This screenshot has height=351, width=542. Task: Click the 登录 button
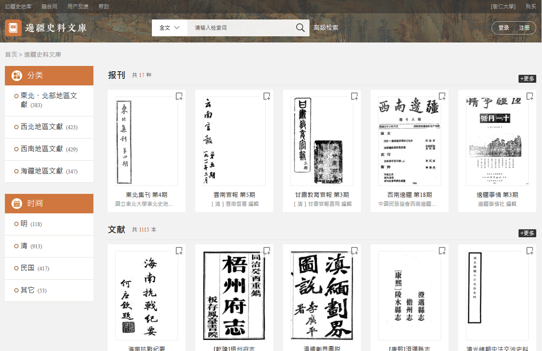503,28
